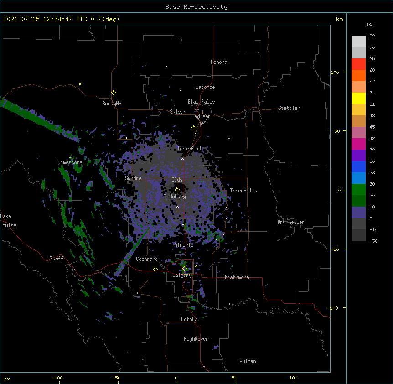The width and height of the screenshot is (393, 384).
Task: Click the HighRiver label
Action: (196, 339)
